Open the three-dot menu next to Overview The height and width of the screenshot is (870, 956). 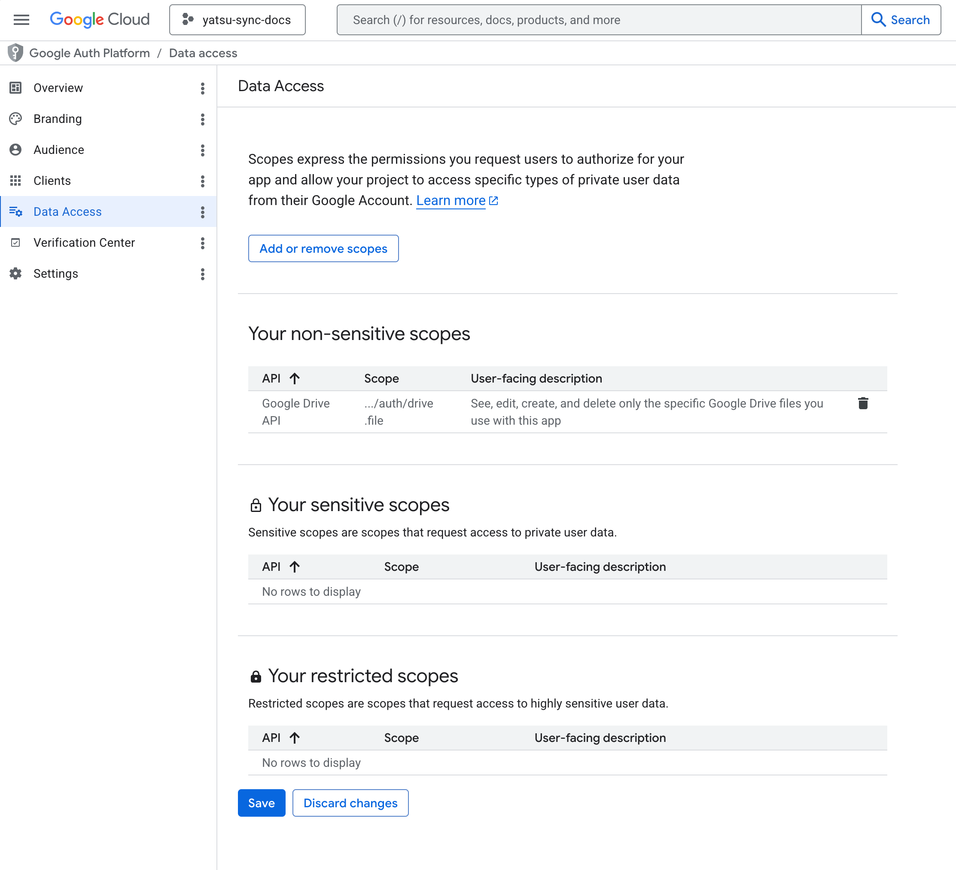coord(202,88)
